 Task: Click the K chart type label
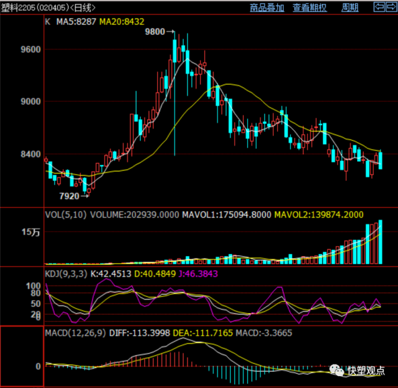(48, 22)
